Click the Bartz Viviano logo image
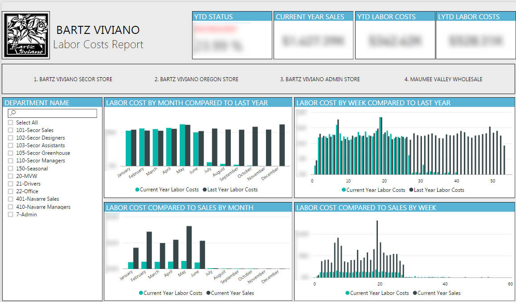 pyautogui.click(x=26, y=35)
